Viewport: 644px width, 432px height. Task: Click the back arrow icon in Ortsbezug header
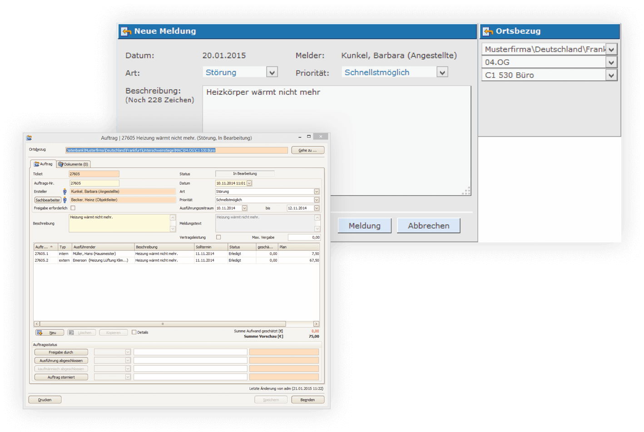click(x=488, y=31)
